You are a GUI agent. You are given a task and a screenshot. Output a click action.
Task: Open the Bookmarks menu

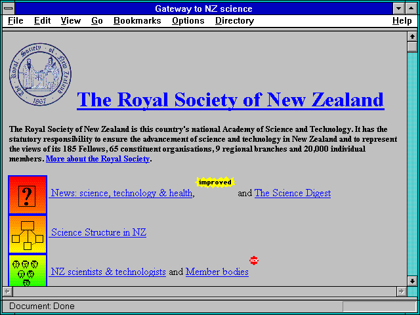coord(137,21)
